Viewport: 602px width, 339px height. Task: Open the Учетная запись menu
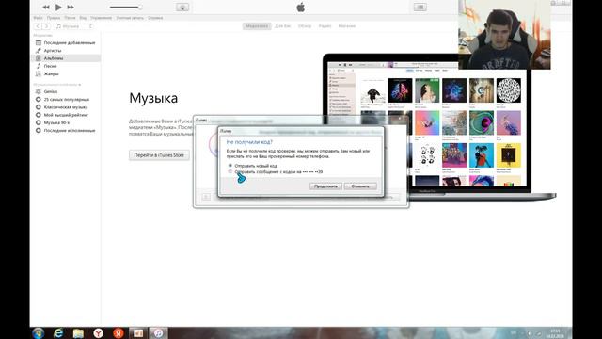coord(130,18)
